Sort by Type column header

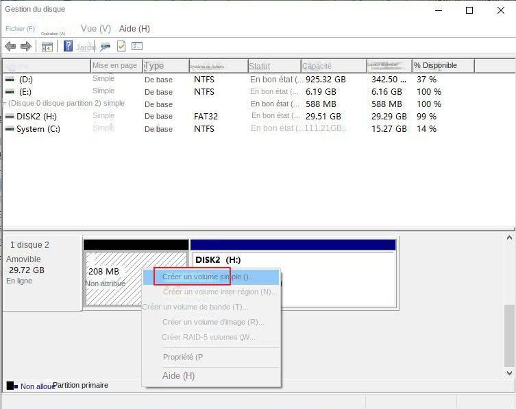pyautogui.click(x=166, y=66)
